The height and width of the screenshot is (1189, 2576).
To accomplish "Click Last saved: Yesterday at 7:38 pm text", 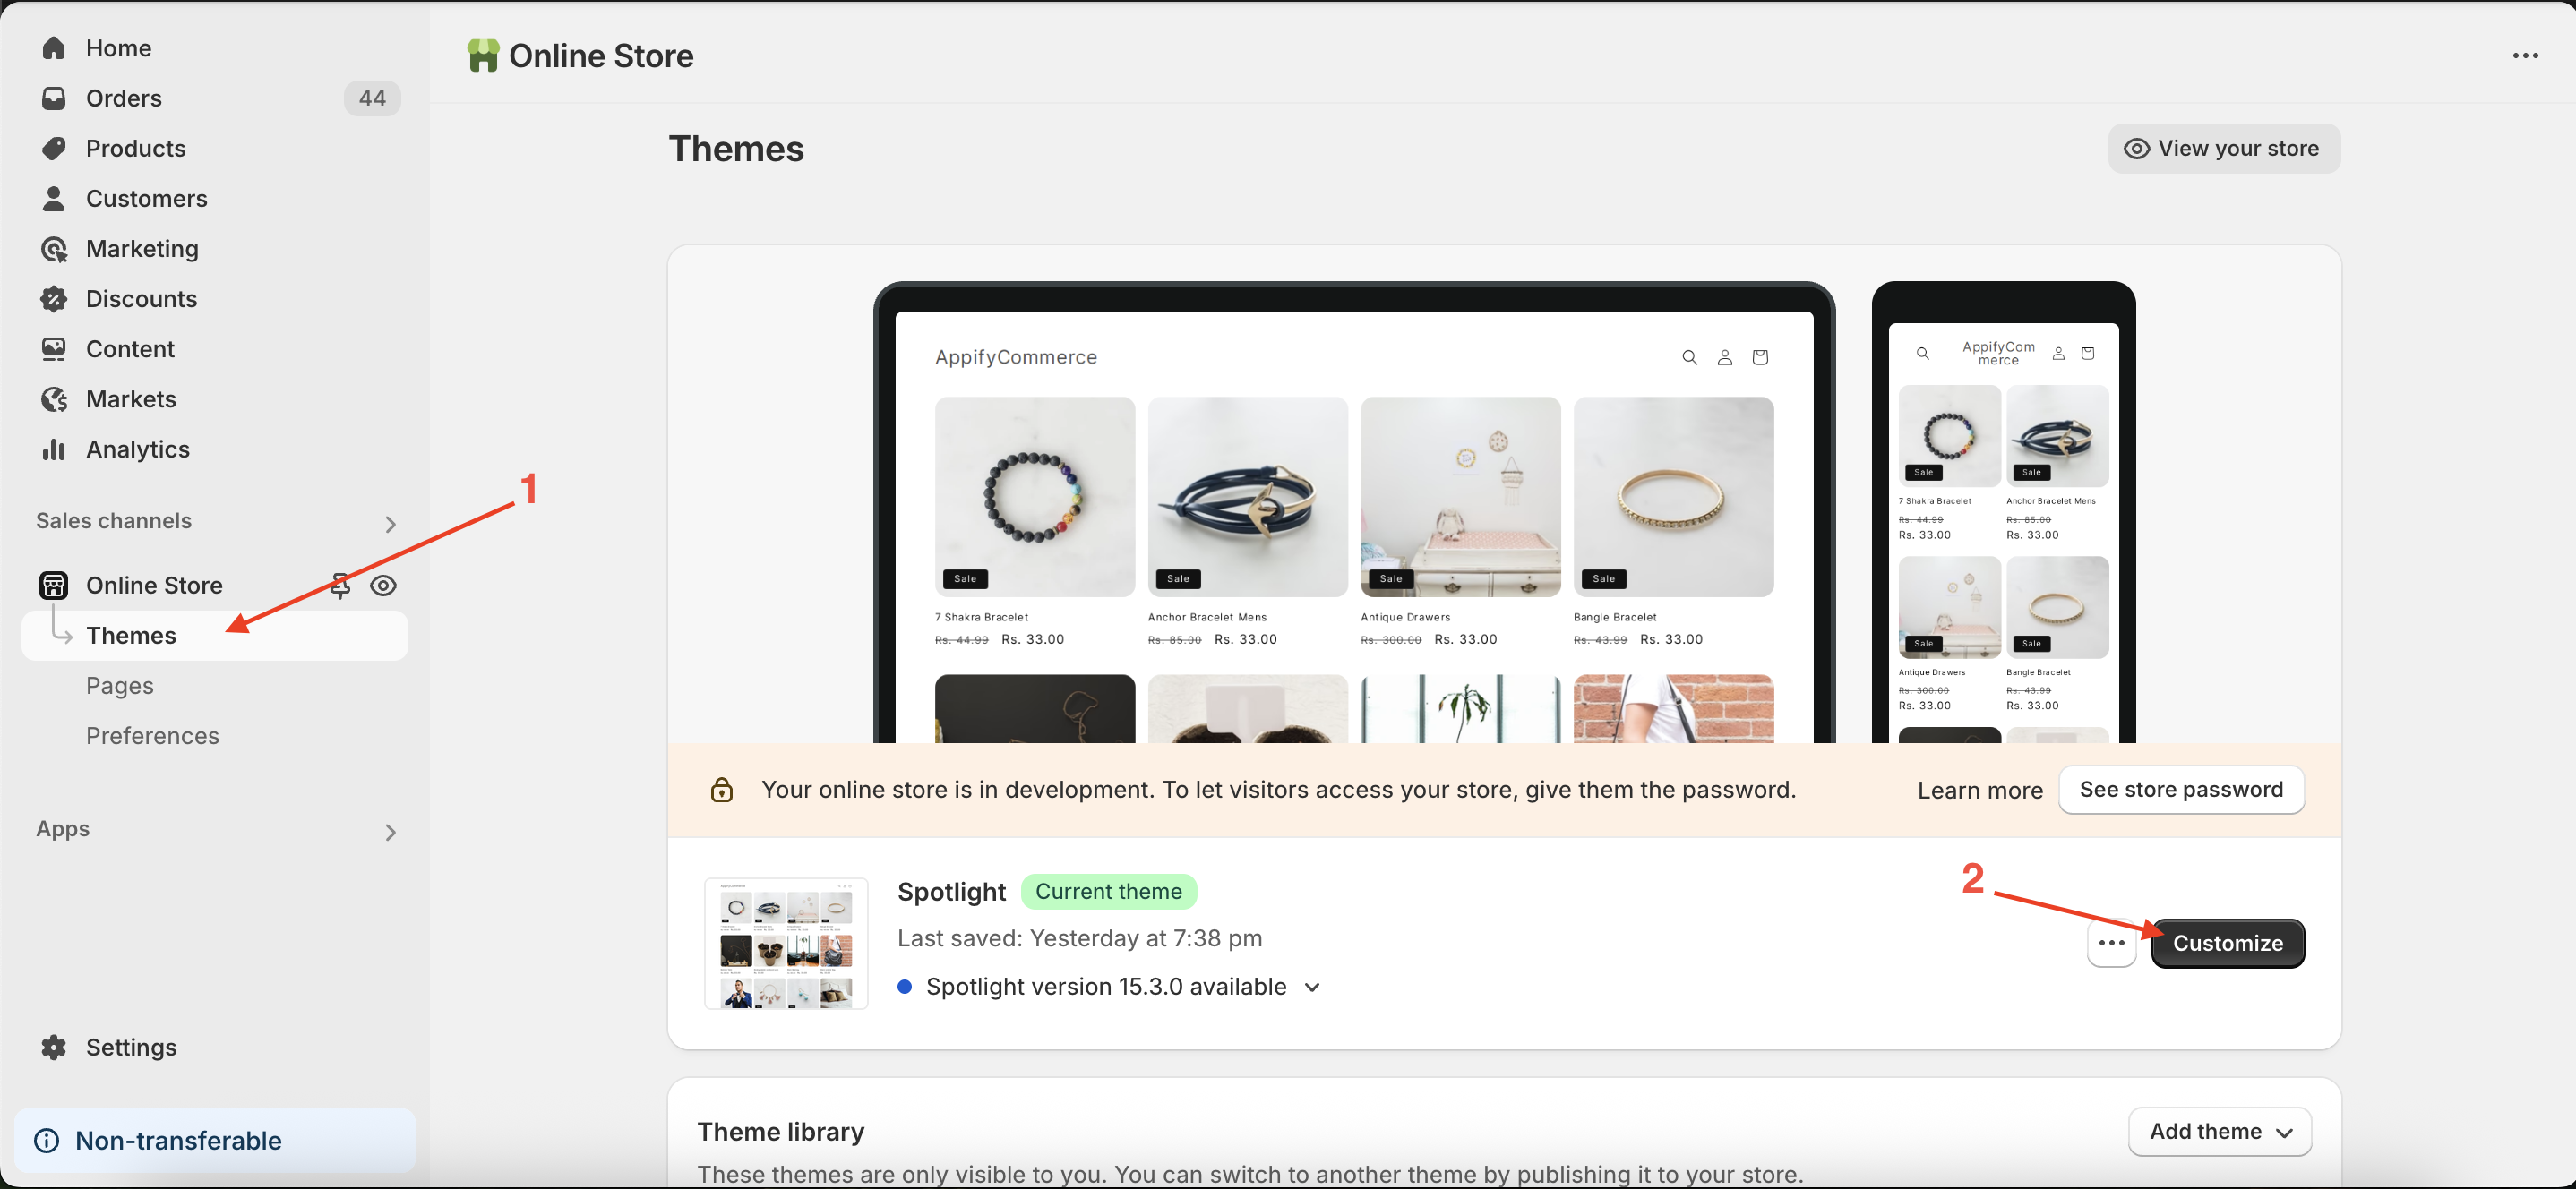I will click(1079, 938).
